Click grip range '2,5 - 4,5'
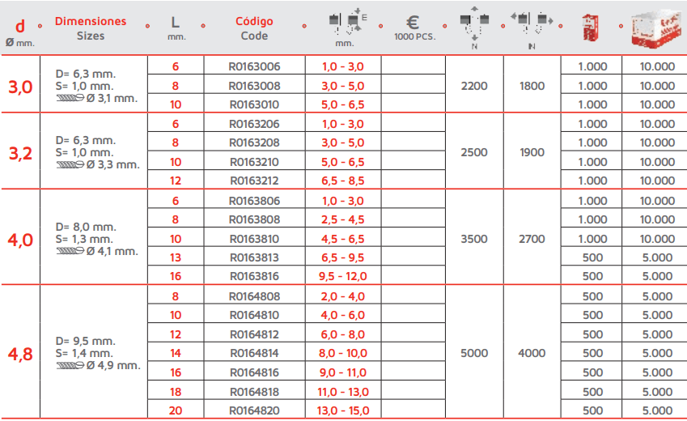This screenshot has height=421, width=687. pyautogui.click(x=342, y=219)
